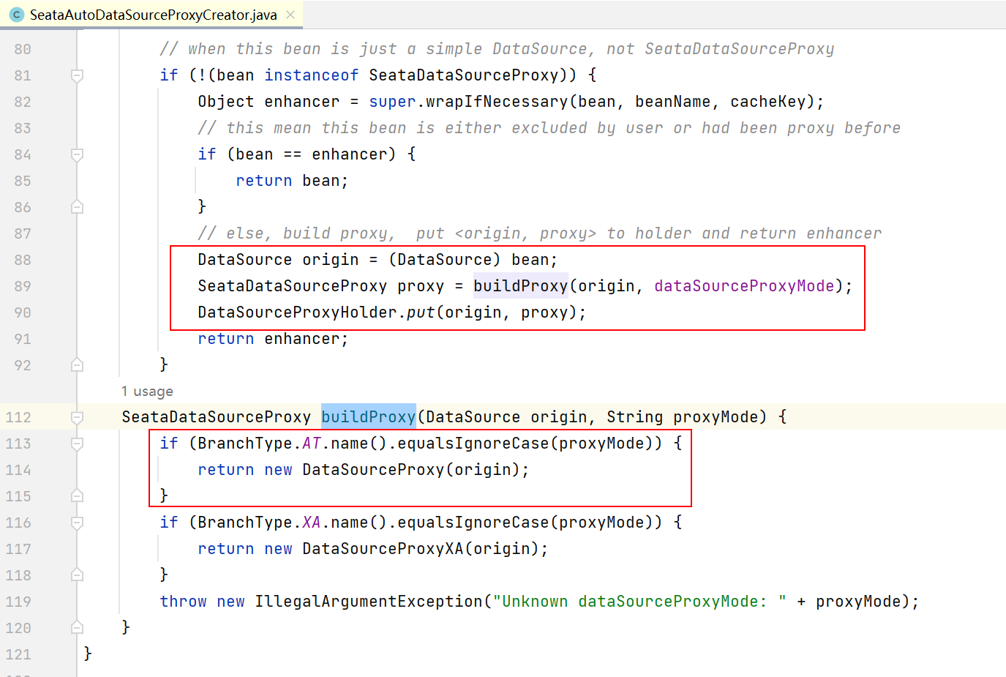
Task: Click 'String proxyMode' parameter on line 112
Action: [682, 417]
